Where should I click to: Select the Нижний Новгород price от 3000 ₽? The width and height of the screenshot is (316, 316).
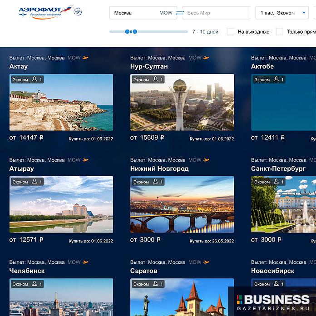point(147,240)
